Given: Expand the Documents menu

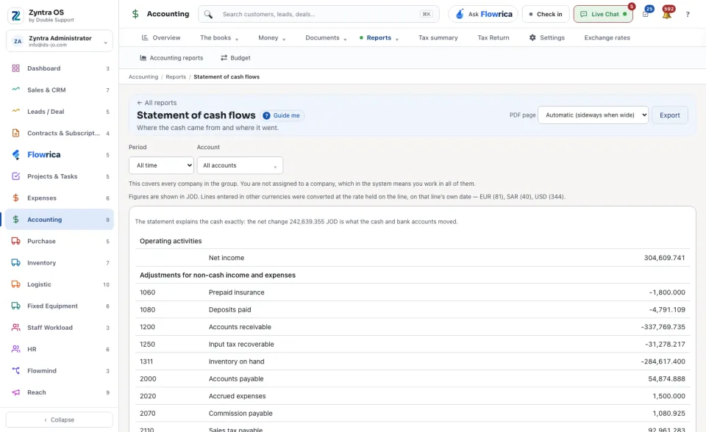Looking at the screenshot, I should (x=326, y=37).
